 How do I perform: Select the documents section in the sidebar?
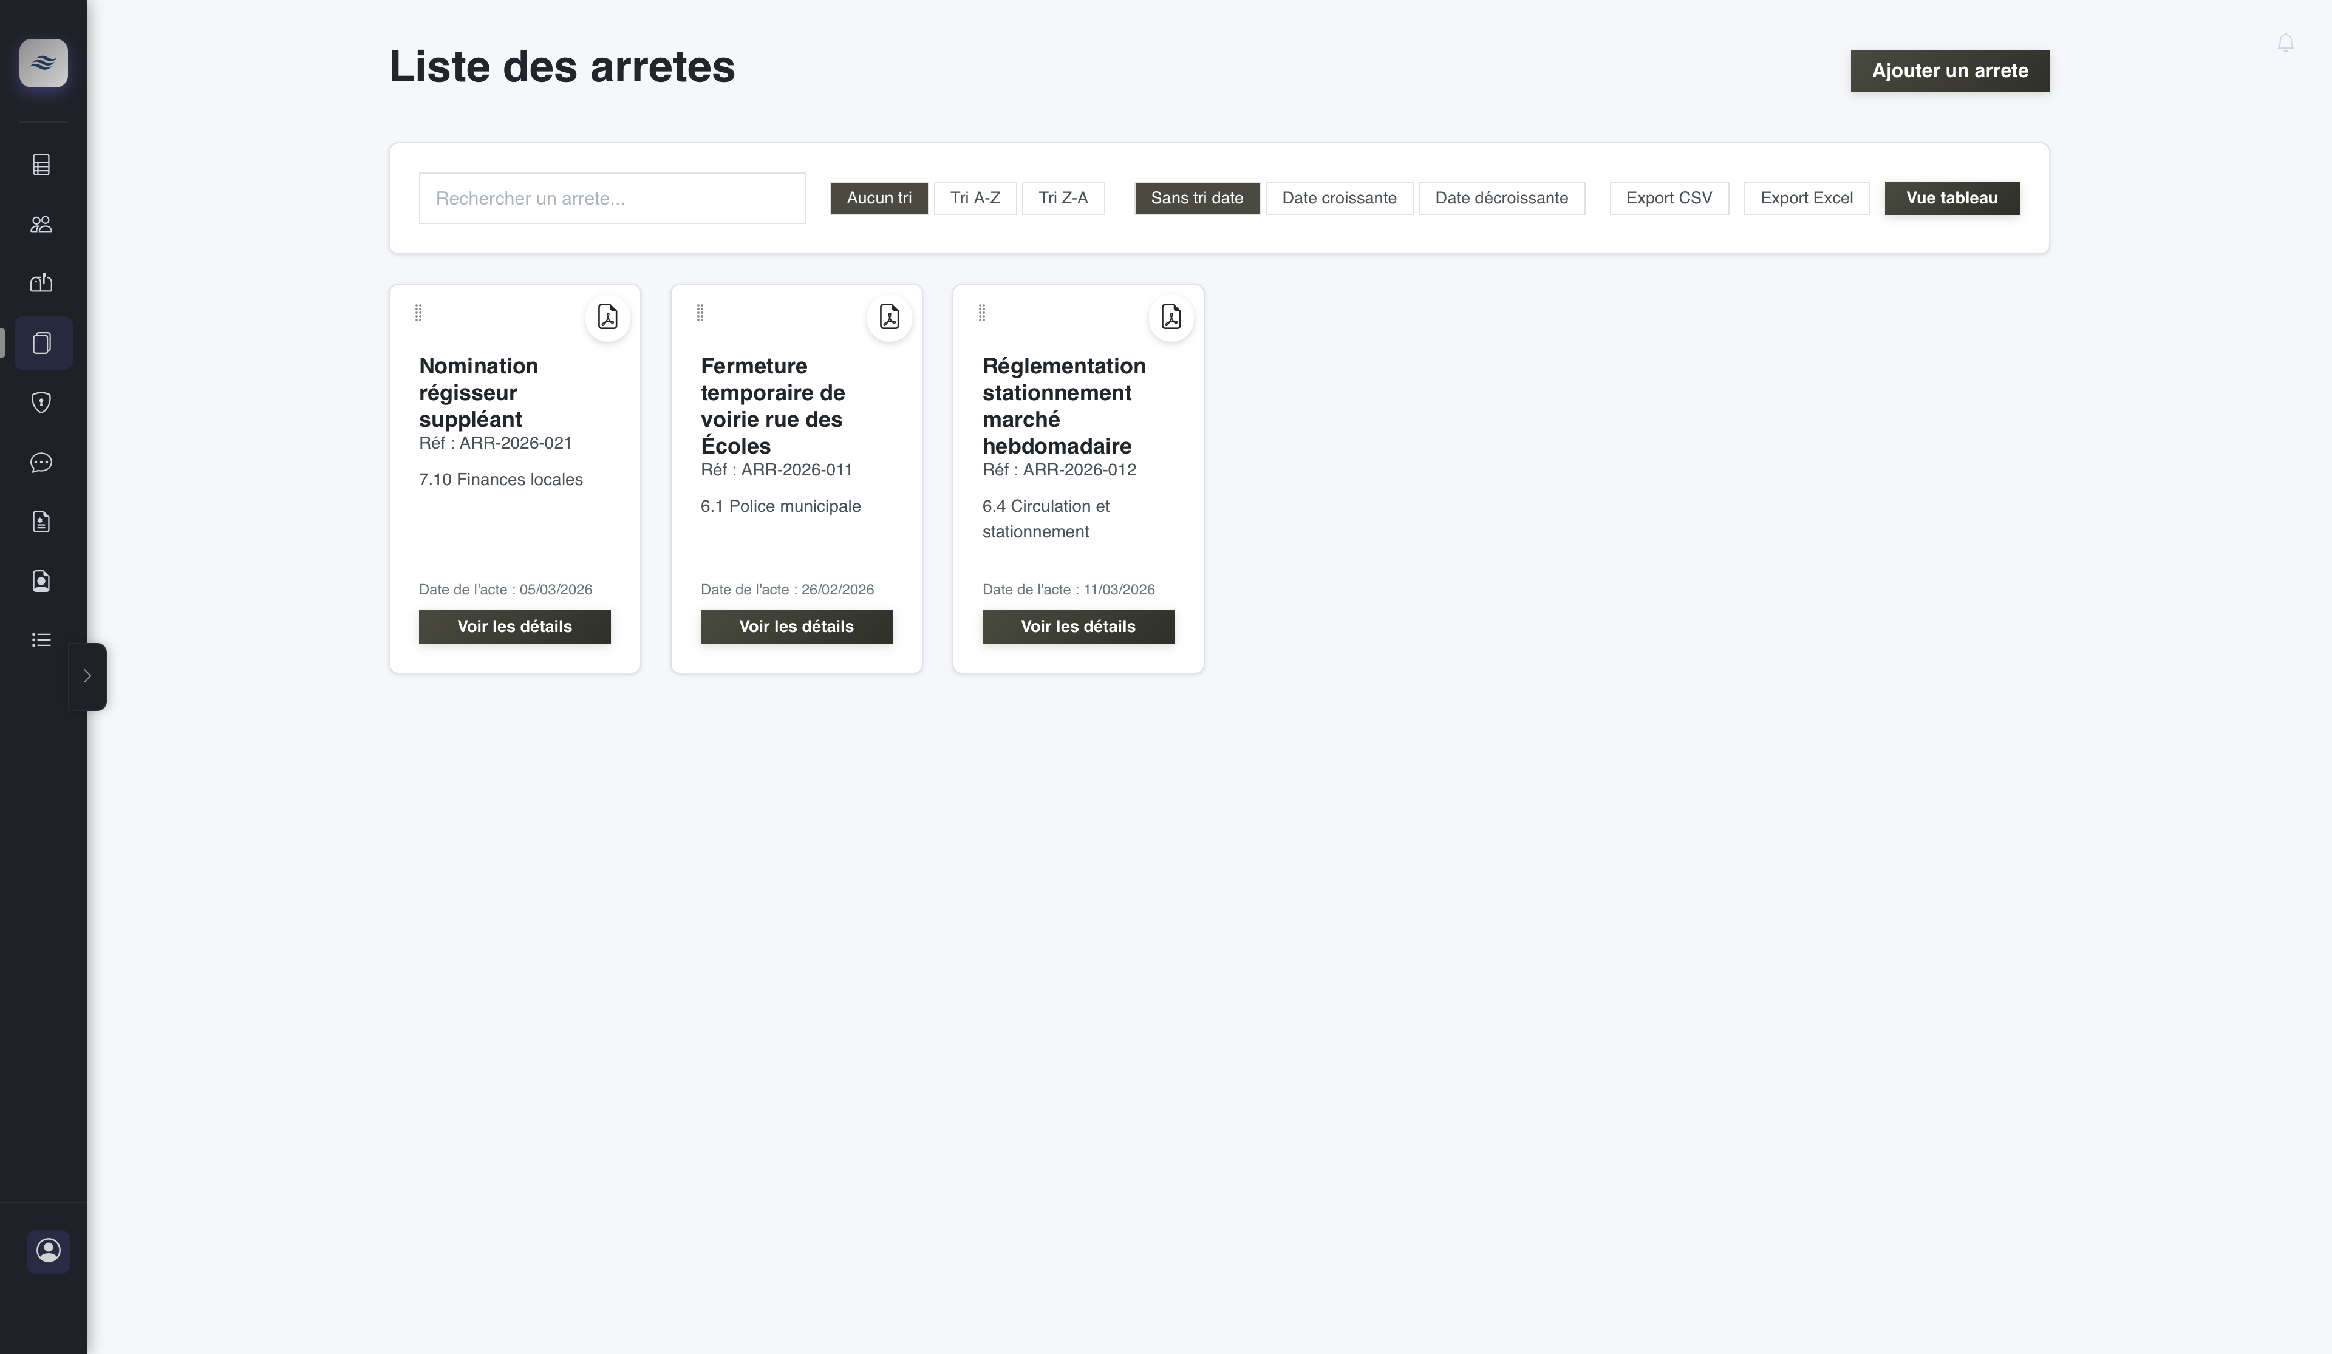click(42, 342)
